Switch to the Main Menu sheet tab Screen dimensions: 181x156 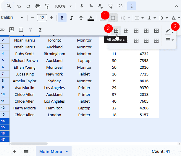(x=51, y=152)
